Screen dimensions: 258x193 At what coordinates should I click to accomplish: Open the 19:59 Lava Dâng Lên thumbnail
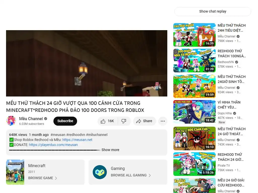tap(195, 86)
